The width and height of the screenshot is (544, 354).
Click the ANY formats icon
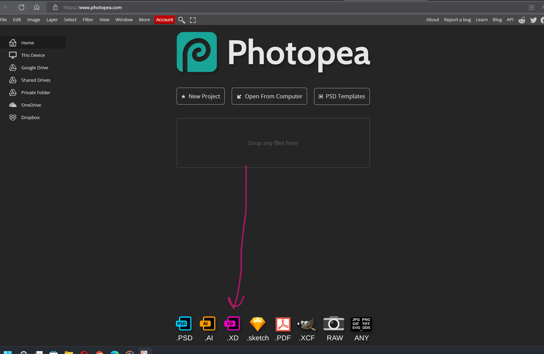361,324
